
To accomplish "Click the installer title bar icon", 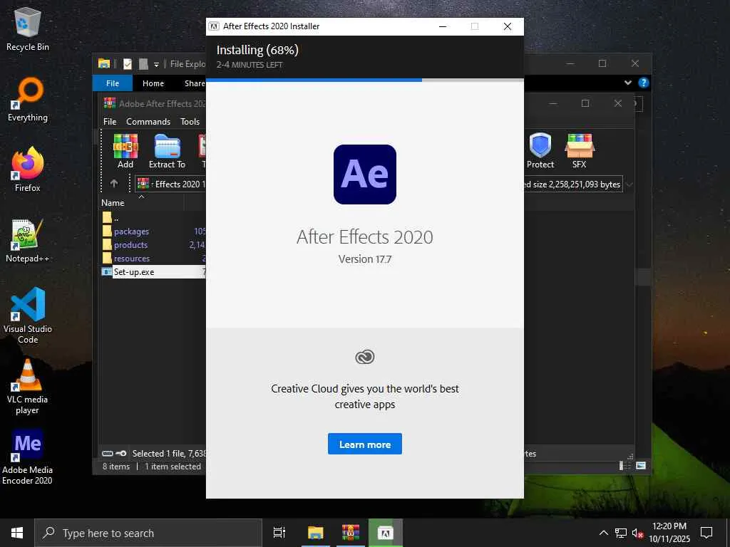I will 214,26.
